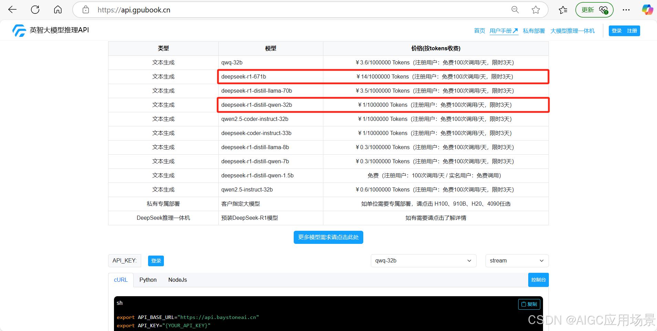Image resolution: width=657 pixels, height=331 pixels.
Task: View site information lock icon
Action: click(86, 10)
